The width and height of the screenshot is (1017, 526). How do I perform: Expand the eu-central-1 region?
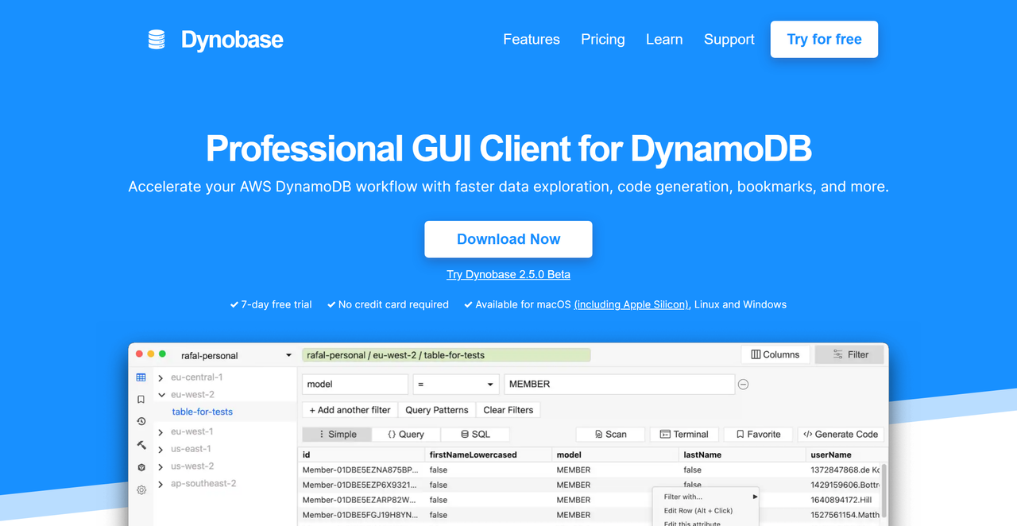click(x=160, y=377)
